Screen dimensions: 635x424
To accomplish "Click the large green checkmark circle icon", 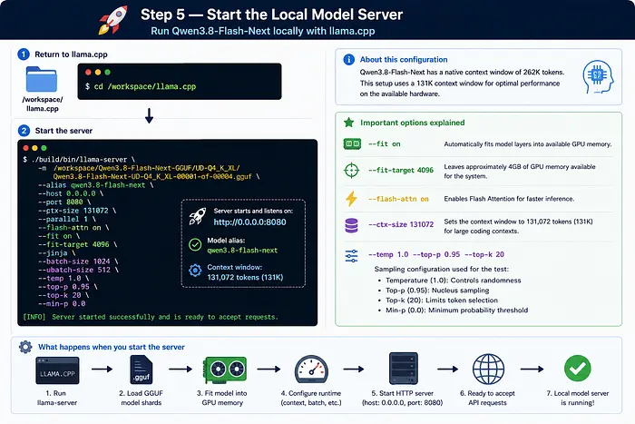I will (x=578, y=368).
